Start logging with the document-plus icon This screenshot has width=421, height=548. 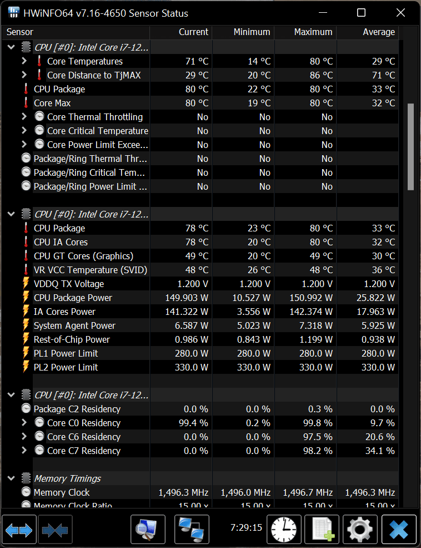322,530
